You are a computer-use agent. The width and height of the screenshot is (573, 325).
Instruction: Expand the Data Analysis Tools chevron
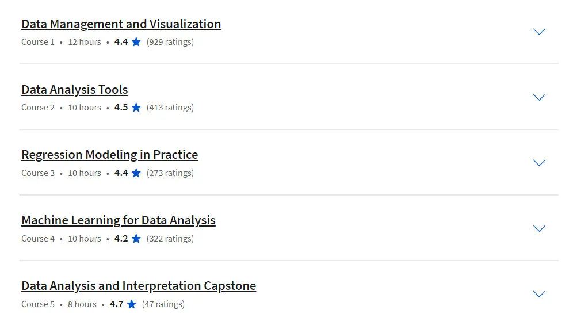pyautogui.click(x=539, y=97)
